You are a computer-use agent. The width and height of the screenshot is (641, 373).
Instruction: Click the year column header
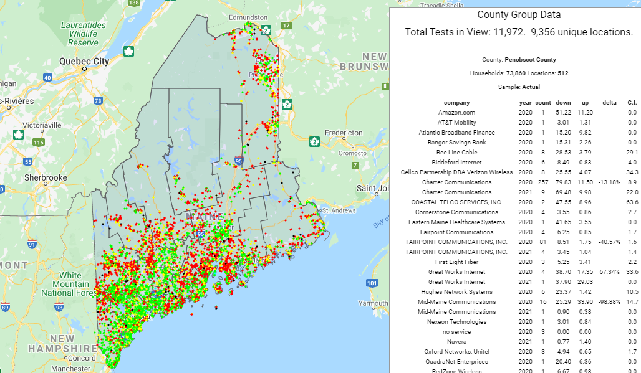(525, 102)
